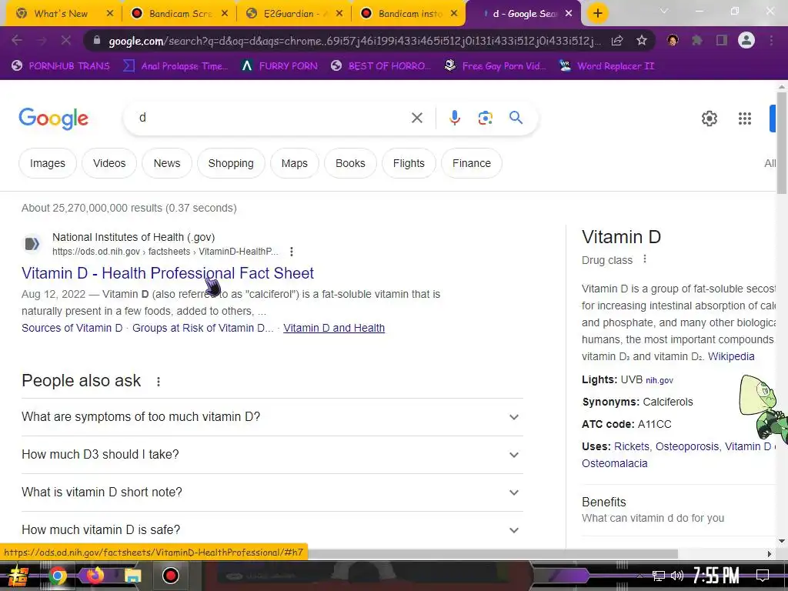Filter results by Books
Viewport: 788px width, 591px height.
point(350,163)
